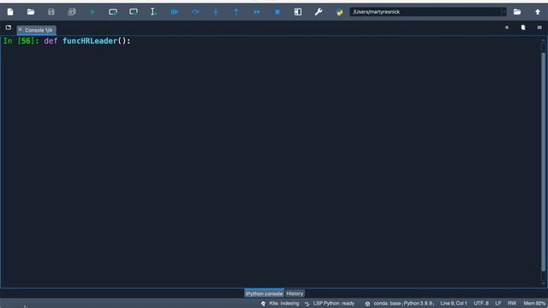Change to the parent directory
The height and width of the screenshot is (308, 548).
point(538,12)
